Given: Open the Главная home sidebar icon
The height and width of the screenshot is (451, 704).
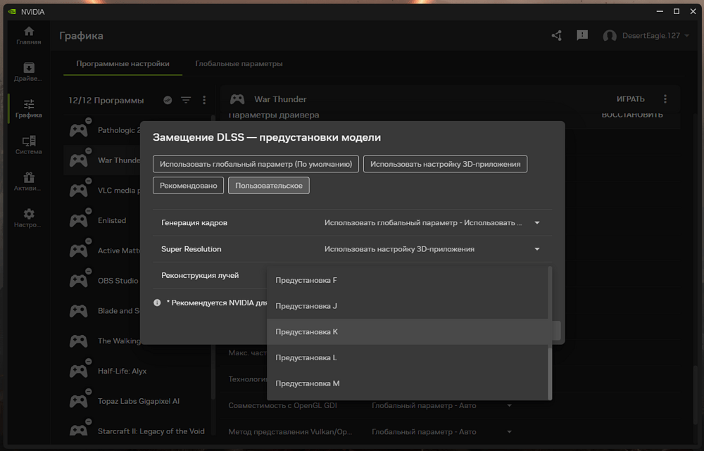Looking at the screenshot, I should [29, 35].
